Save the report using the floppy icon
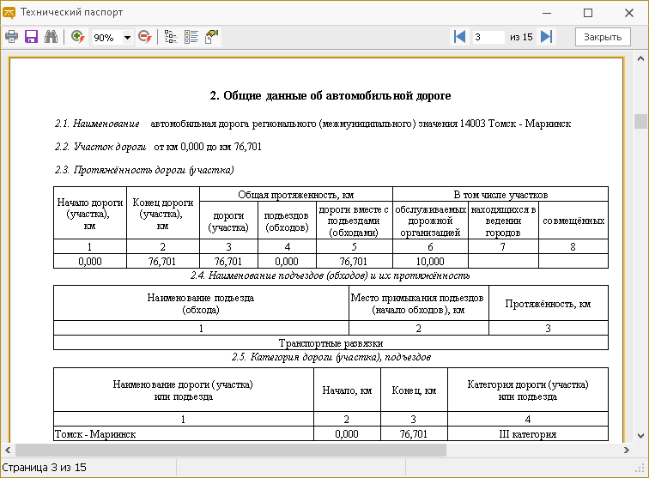The height and width of the screenshot is (478, 649). click(x=32, y=37)
